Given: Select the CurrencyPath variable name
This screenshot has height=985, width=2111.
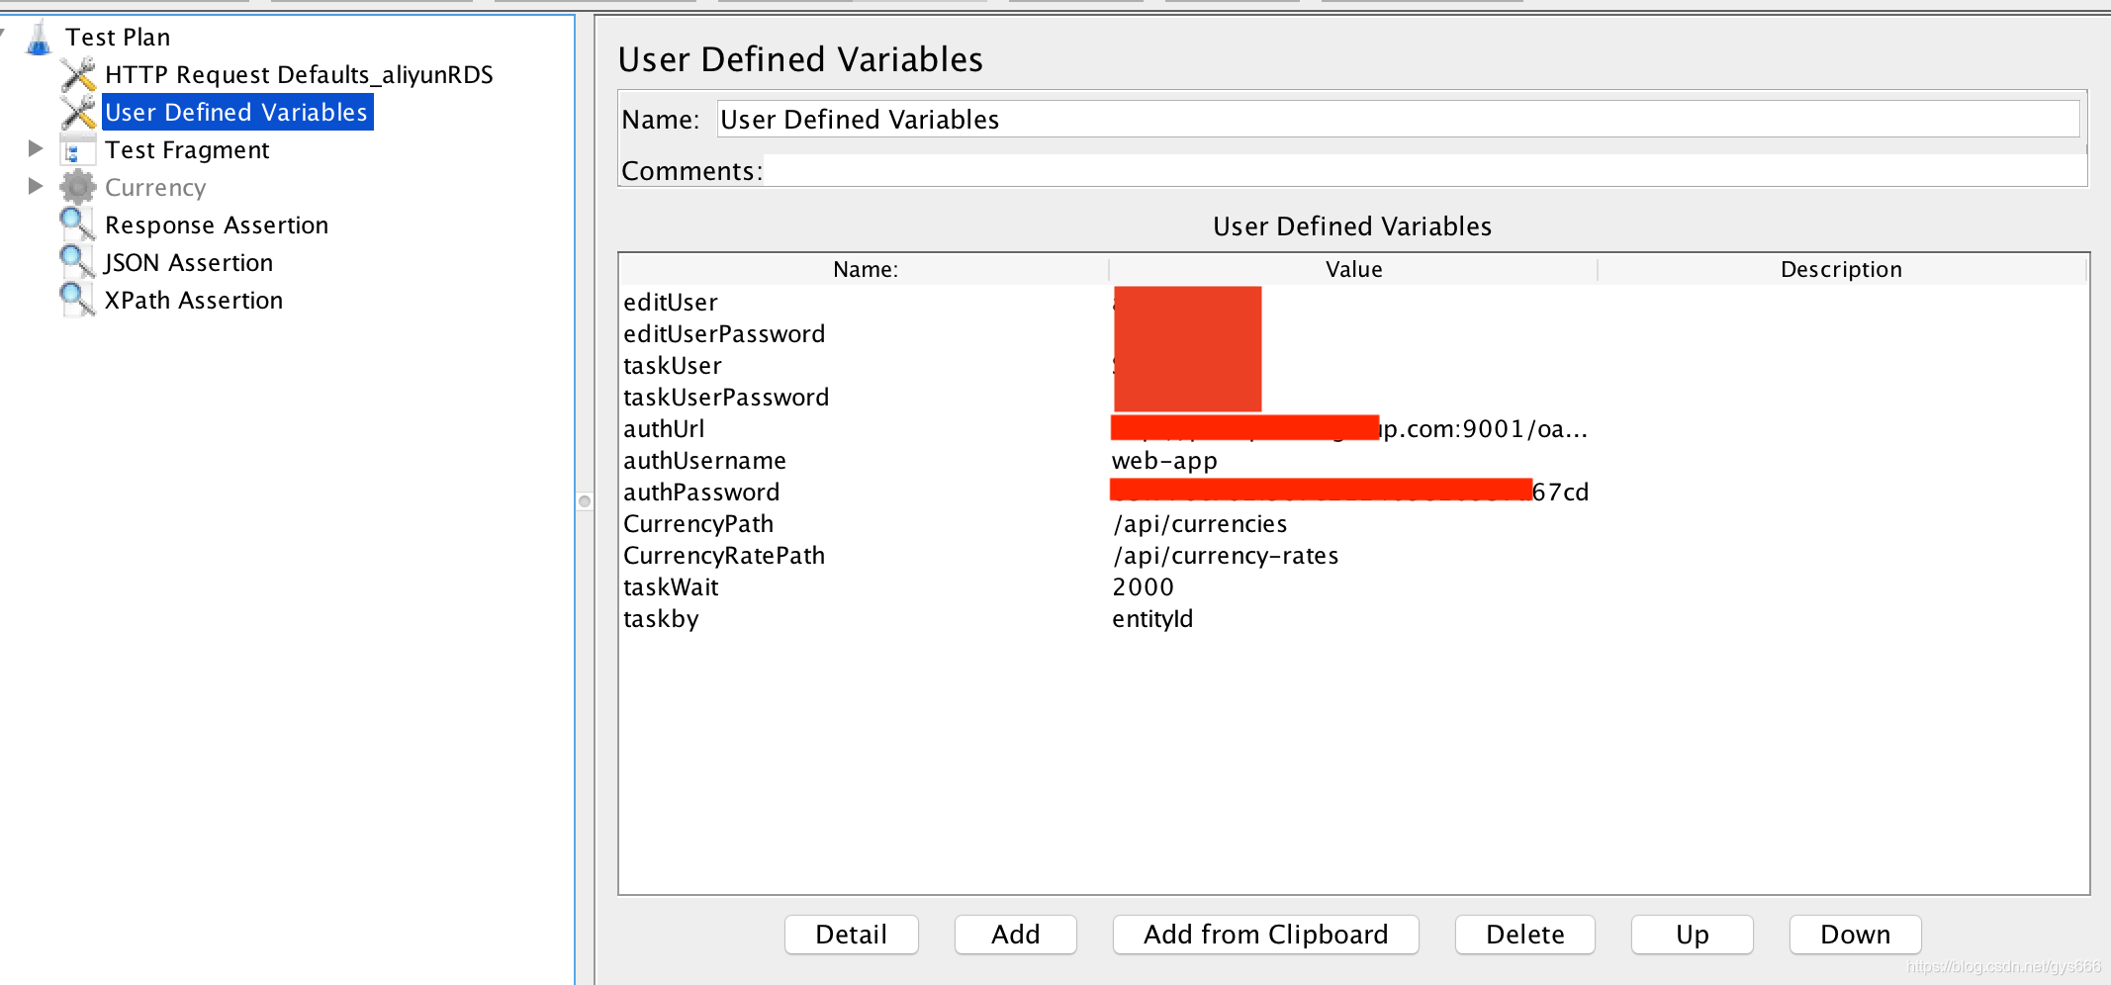Looking at the screenshot, I should pos(698,524).
